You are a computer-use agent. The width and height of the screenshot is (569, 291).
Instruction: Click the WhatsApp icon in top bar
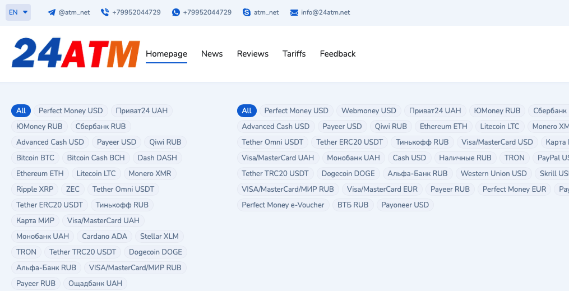(176, 12)
